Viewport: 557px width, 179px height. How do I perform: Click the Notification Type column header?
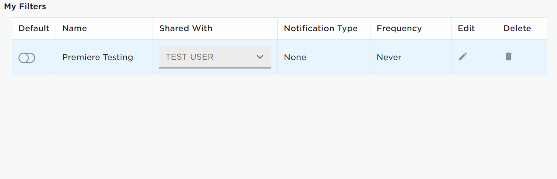coord(321,28)
